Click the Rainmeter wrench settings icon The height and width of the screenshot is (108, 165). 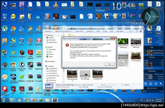point(161,84)
